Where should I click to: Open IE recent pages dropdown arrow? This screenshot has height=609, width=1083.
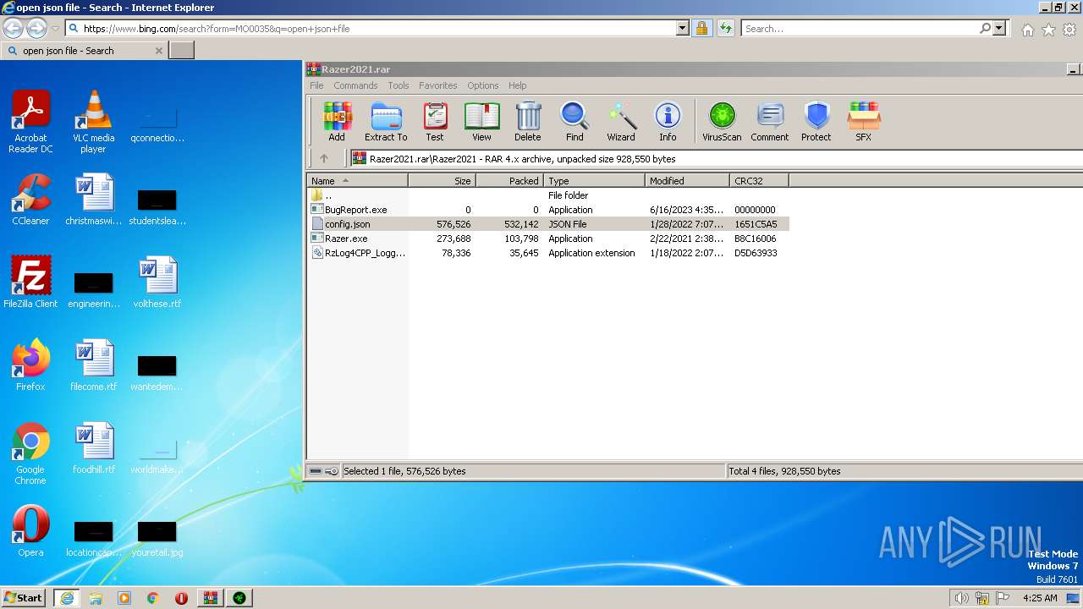click(x=55, y=28)
